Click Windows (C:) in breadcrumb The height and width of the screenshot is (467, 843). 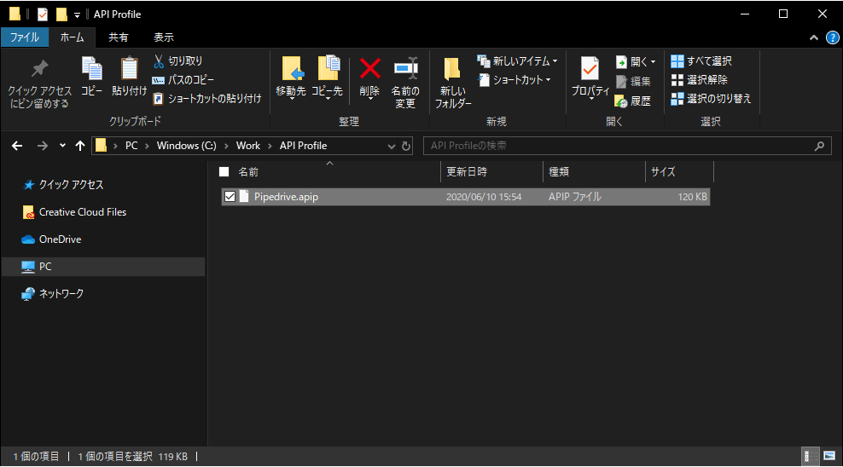tap(187, 146)
